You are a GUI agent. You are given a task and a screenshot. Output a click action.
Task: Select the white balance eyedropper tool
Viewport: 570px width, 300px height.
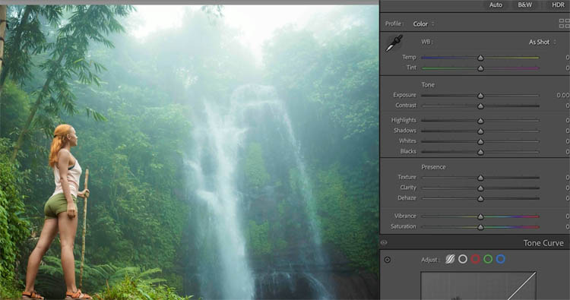[394, 43]
